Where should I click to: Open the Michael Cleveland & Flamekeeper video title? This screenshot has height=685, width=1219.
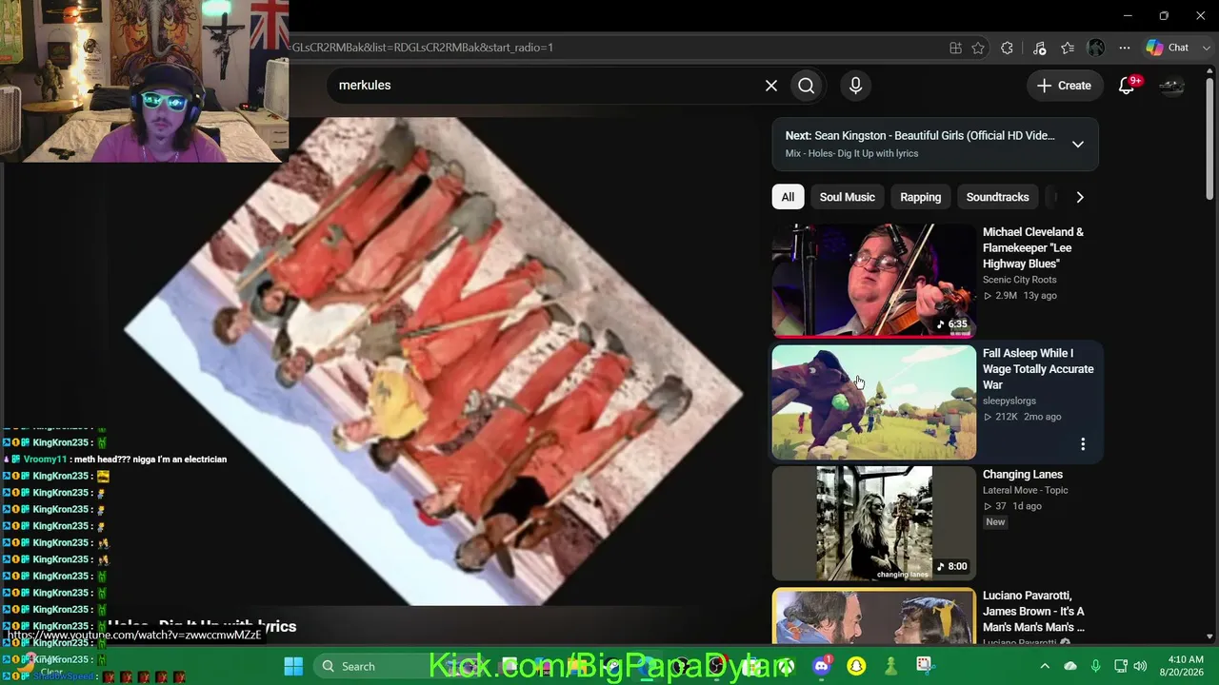click(1033, 247)
